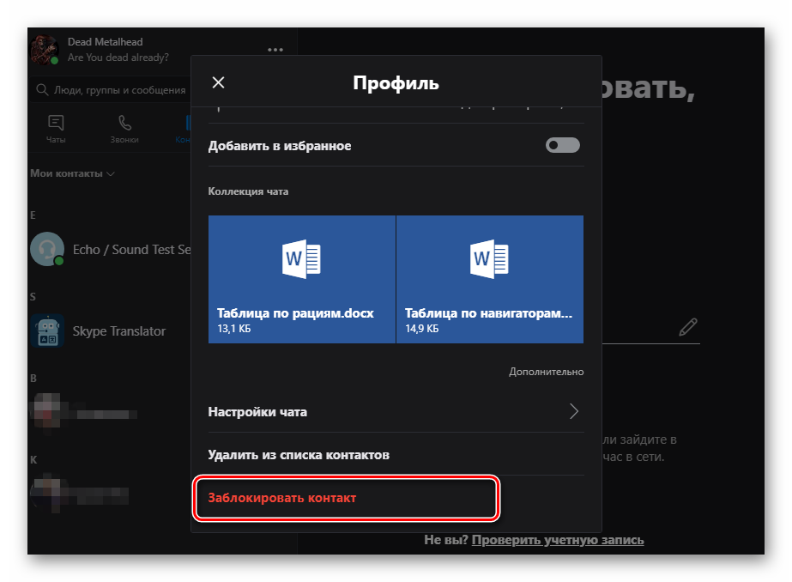Open the Таблица по навигаторам document
This screenshot has height=582, width=792.
[489, 279]
